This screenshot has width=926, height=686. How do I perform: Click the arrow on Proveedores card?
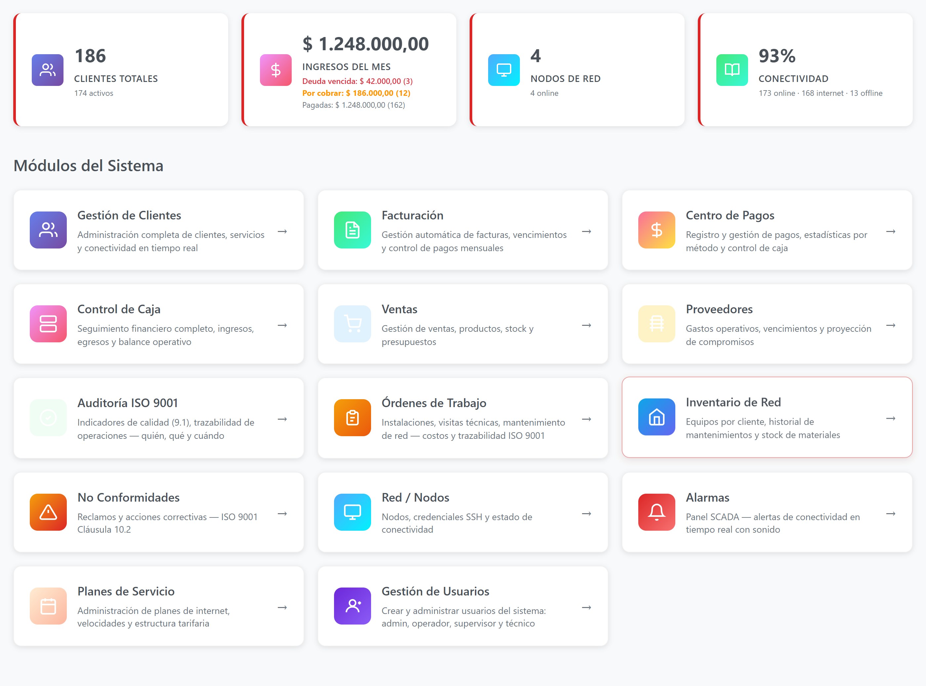[x=891, y=325]
